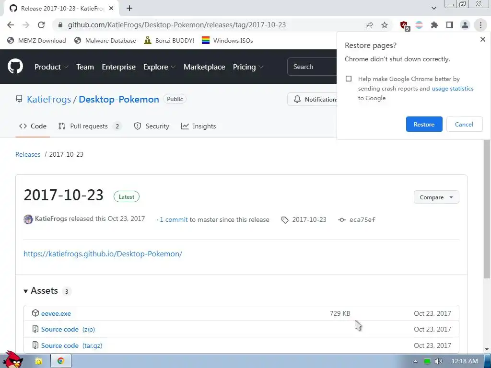Click the GitHub Search field
The width and height of the screenshot is (491, 368).
click(312, 67)
